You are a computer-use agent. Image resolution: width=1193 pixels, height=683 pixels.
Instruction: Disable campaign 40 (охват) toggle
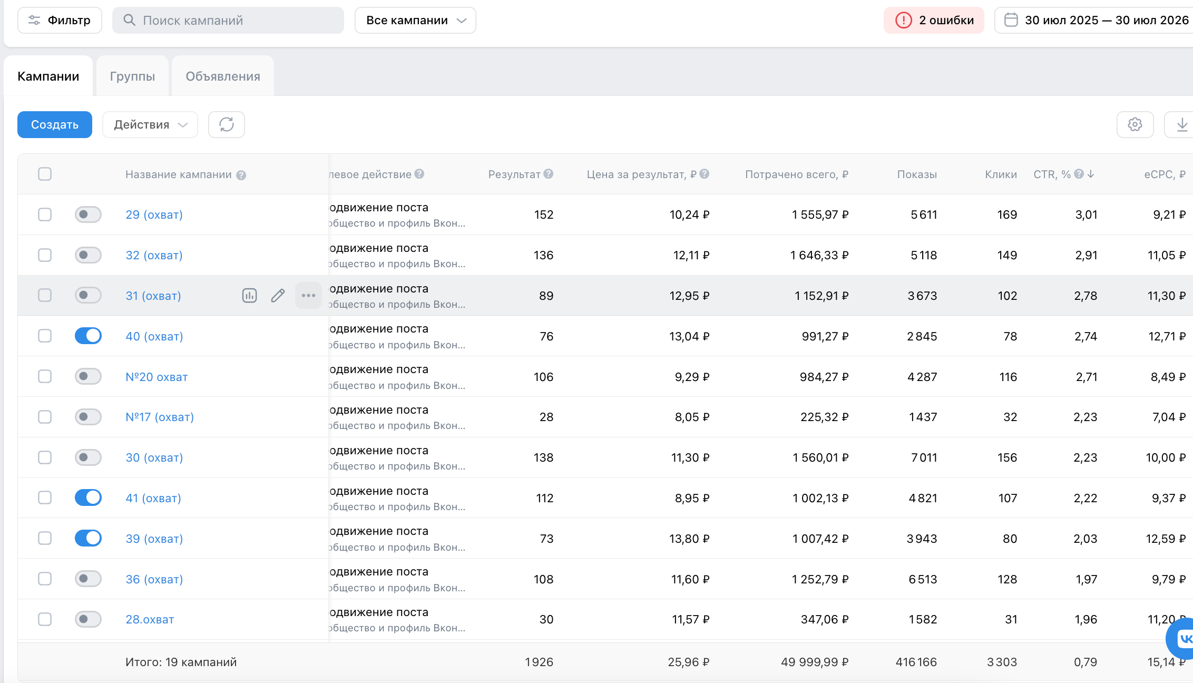point(88,336)
